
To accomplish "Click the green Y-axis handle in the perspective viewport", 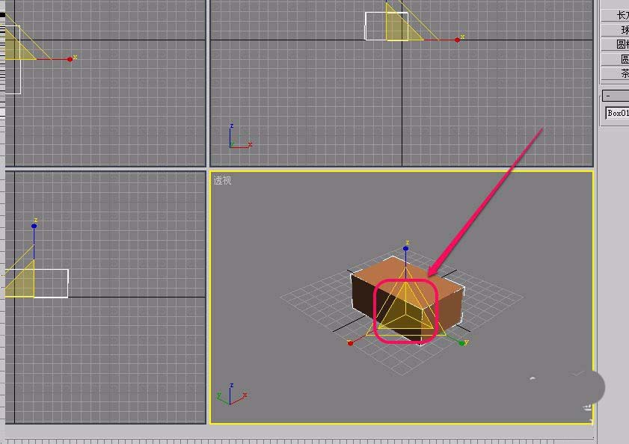I will click(x=460, y=342).
